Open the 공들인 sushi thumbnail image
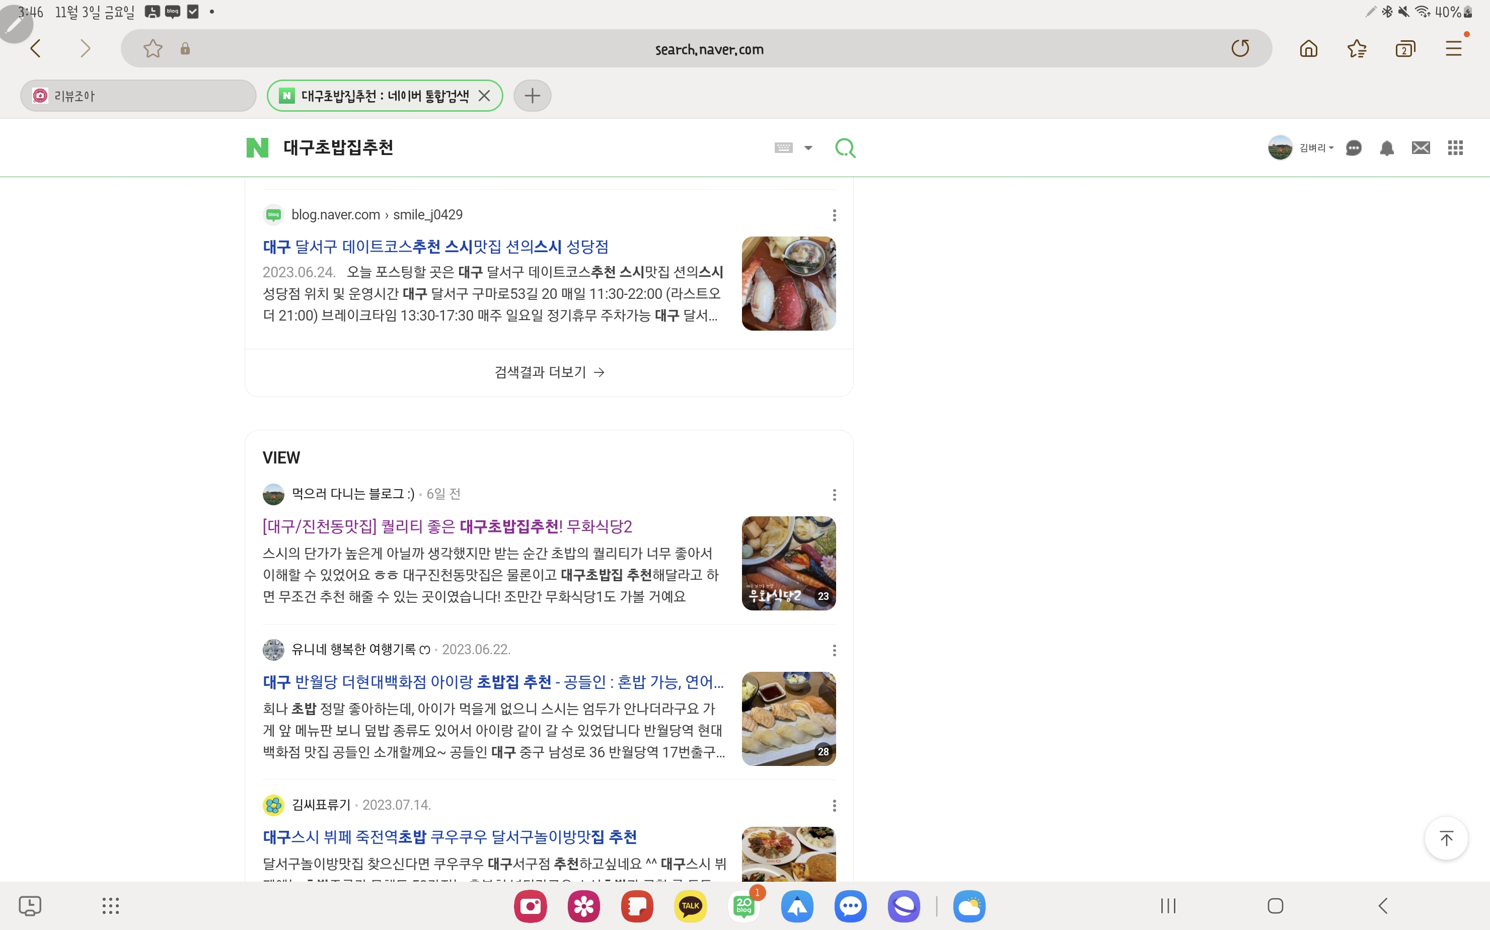This screenshot has height=930, width=1490. click(788, 719)
